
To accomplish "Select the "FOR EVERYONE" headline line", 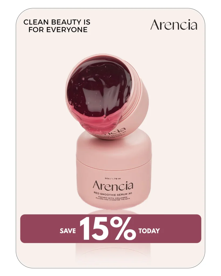I will pyautogui.click(x=58, y=30).
